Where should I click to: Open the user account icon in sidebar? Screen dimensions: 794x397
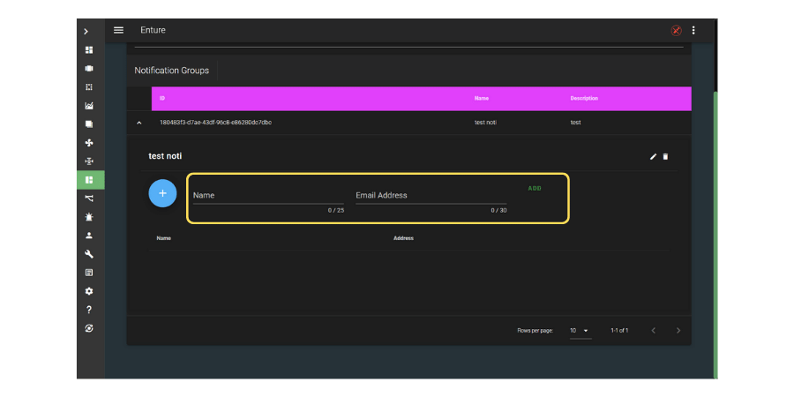coord(89,236)
